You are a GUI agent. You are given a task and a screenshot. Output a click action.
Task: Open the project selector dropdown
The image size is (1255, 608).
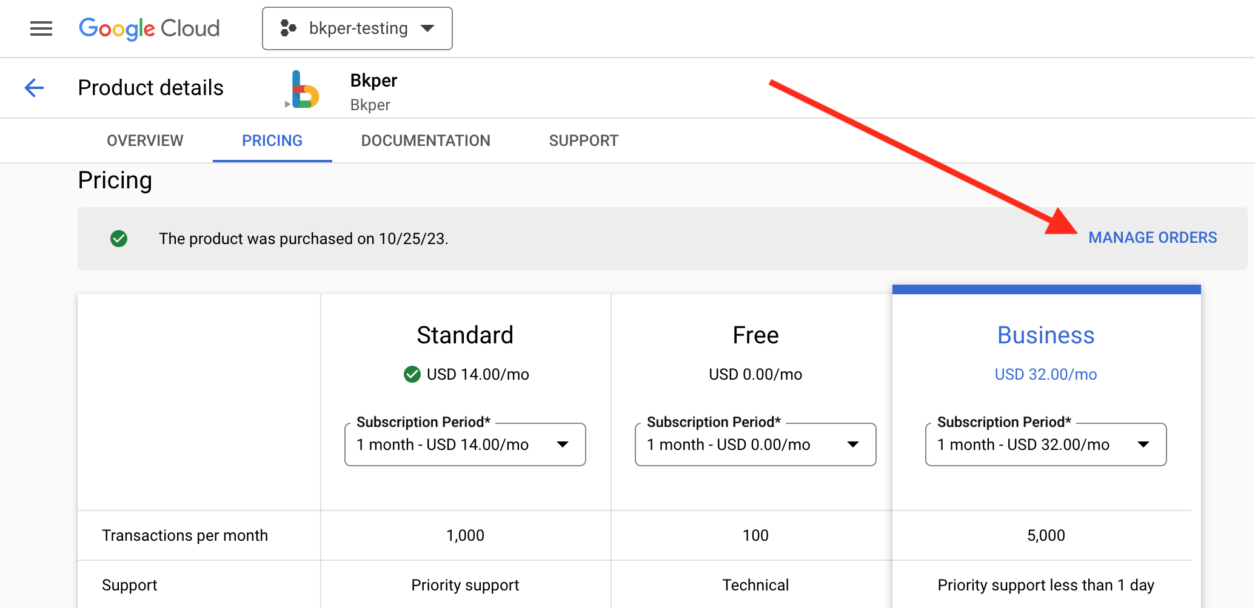pos(429,28)
